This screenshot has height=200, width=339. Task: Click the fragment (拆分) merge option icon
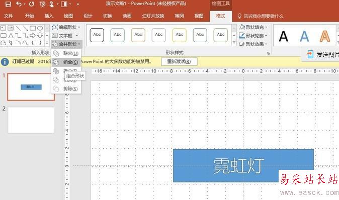point(56,71)
